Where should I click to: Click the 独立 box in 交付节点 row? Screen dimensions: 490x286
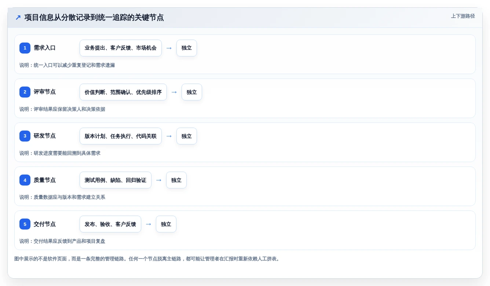pyautogui.click(x=166, y=224)
